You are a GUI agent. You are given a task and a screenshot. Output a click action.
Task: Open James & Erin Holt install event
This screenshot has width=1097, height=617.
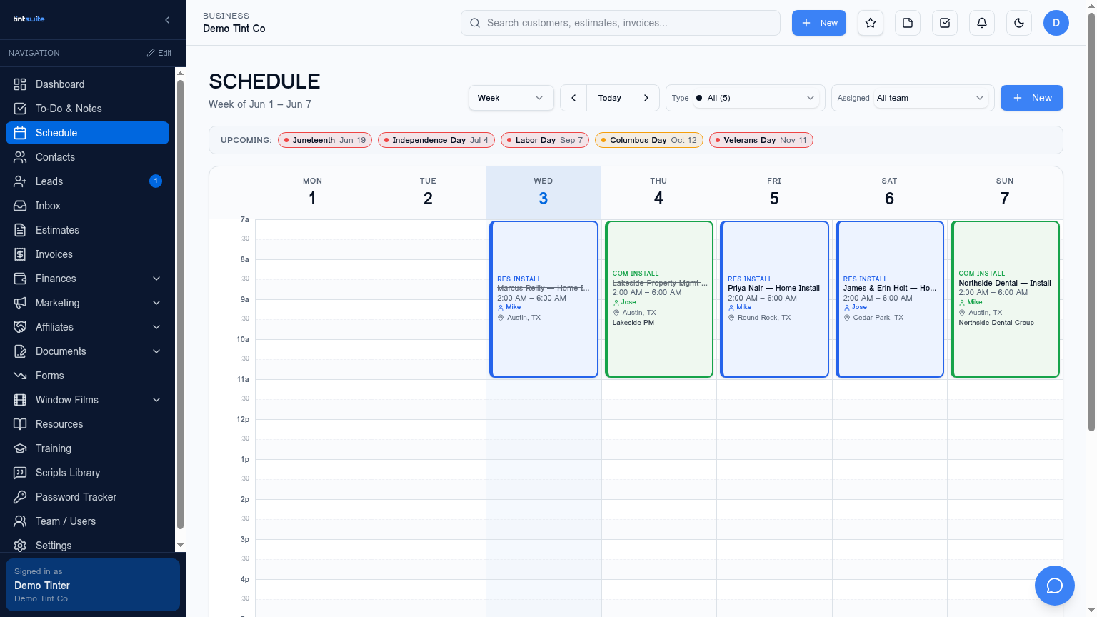point(890,299)
